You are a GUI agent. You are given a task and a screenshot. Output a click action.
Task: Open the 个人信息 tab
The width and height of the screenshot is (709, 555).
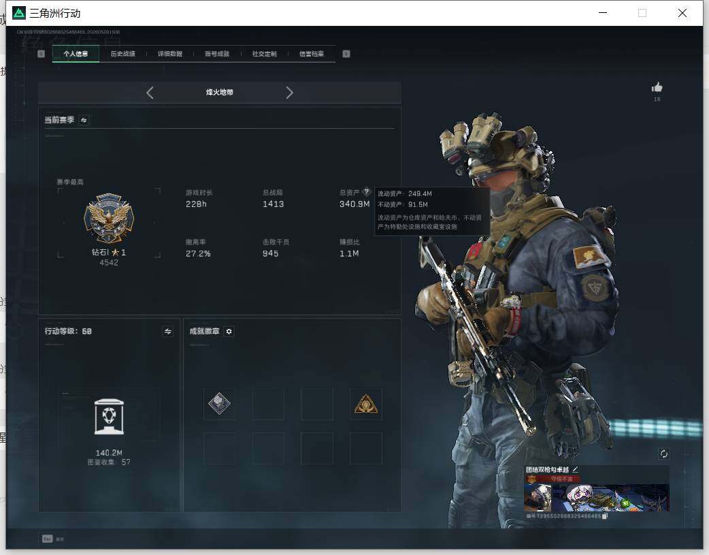76,54
